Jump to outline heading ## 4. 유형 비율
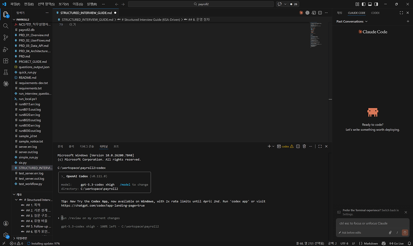 36,221
